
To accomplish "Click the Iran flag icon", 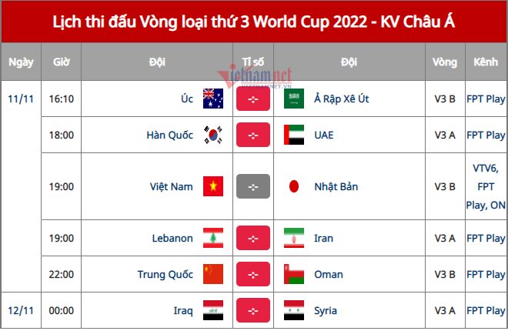I will click(293, 238).
